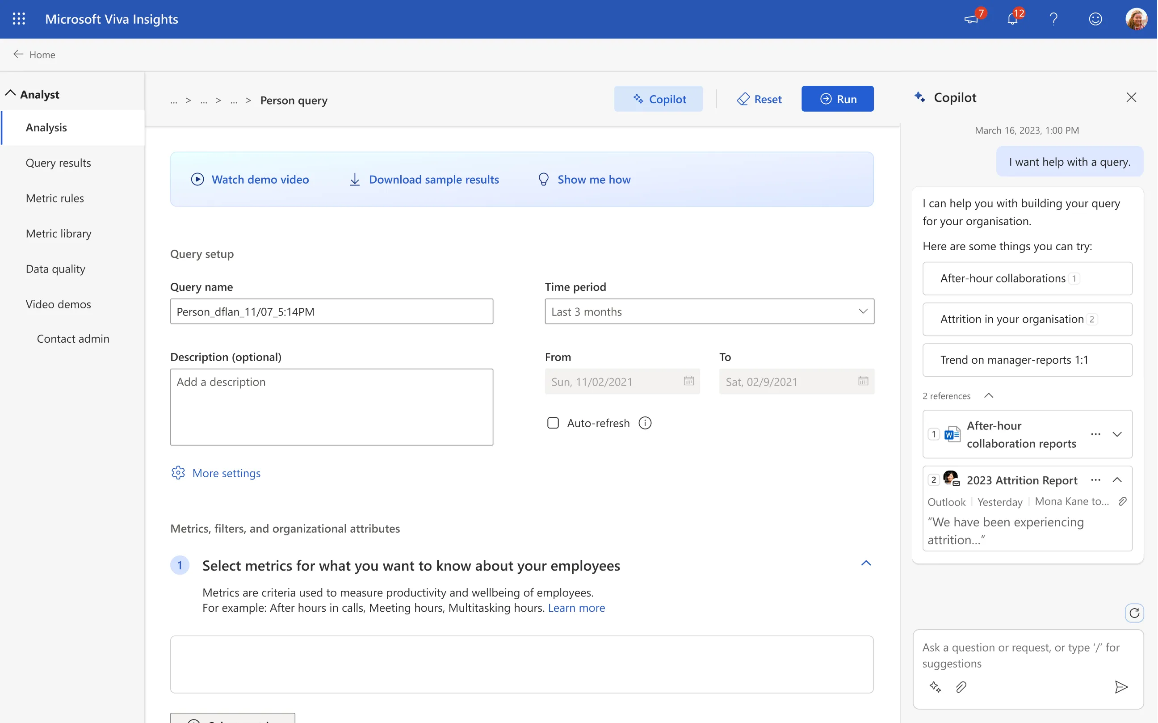Click the Query name input field
The height and width of the screenshot is (723, 1158).
(331, 311)
